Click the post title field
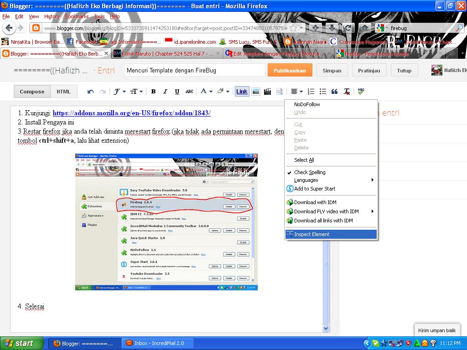This screenshot has height=350, width=467. pos(194,71)
